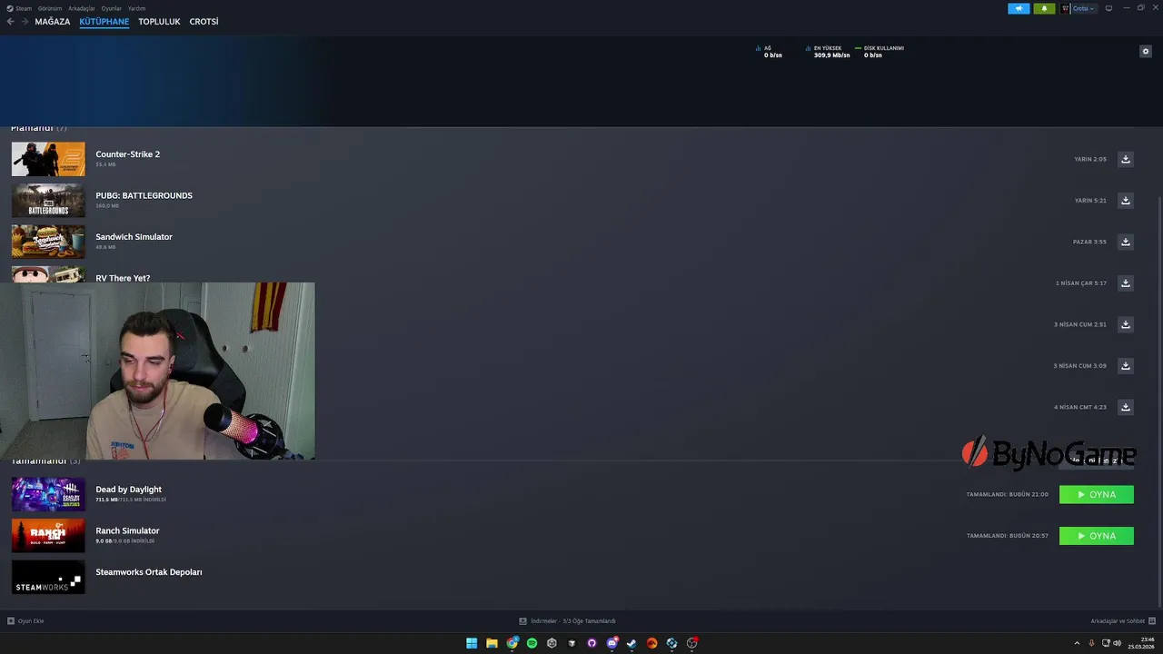The image size is (1163, 654).
Task: Go back with the navigation arrow
Action: [11, 22]
